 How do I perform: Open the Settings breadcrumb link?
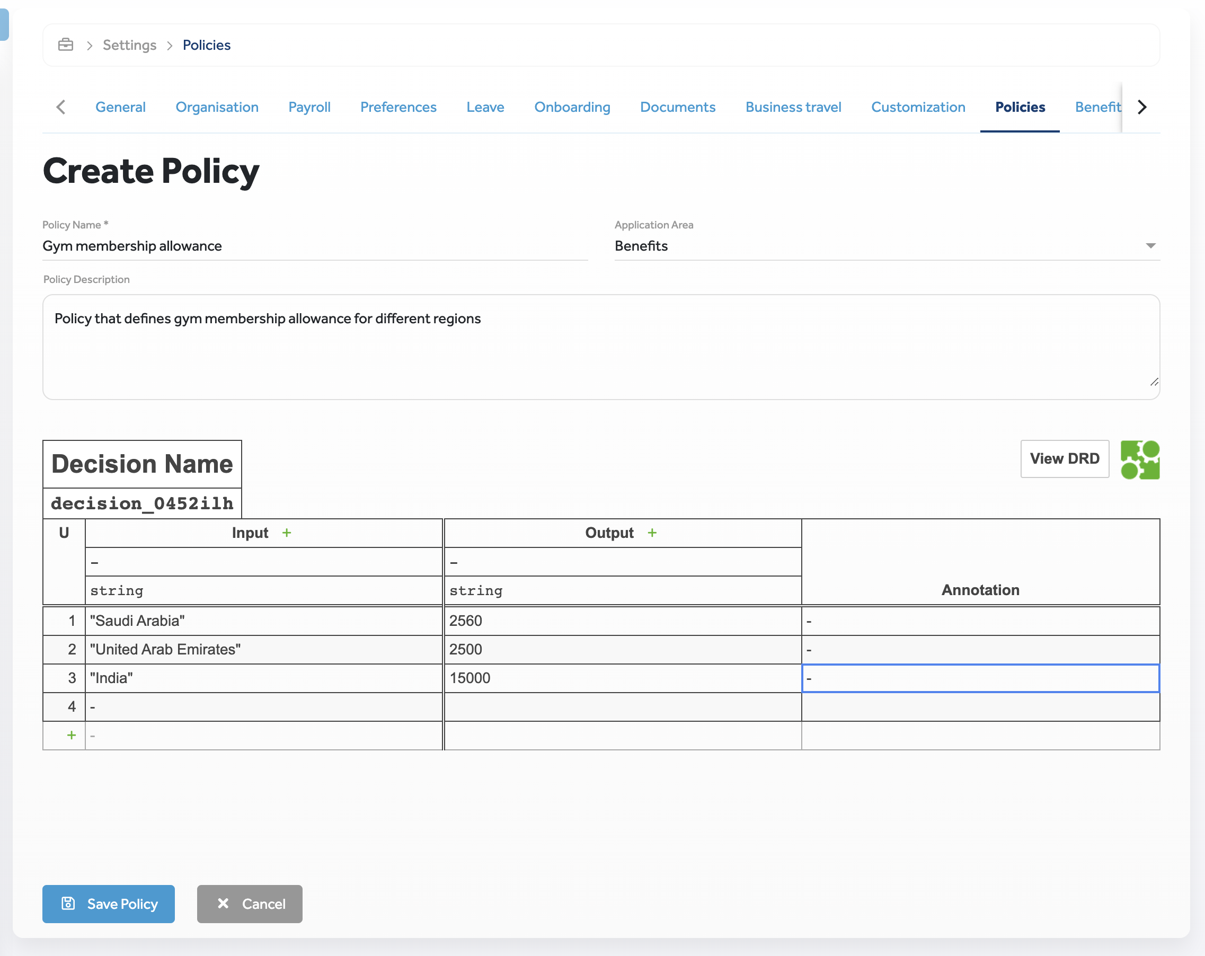tap(130, 45)
